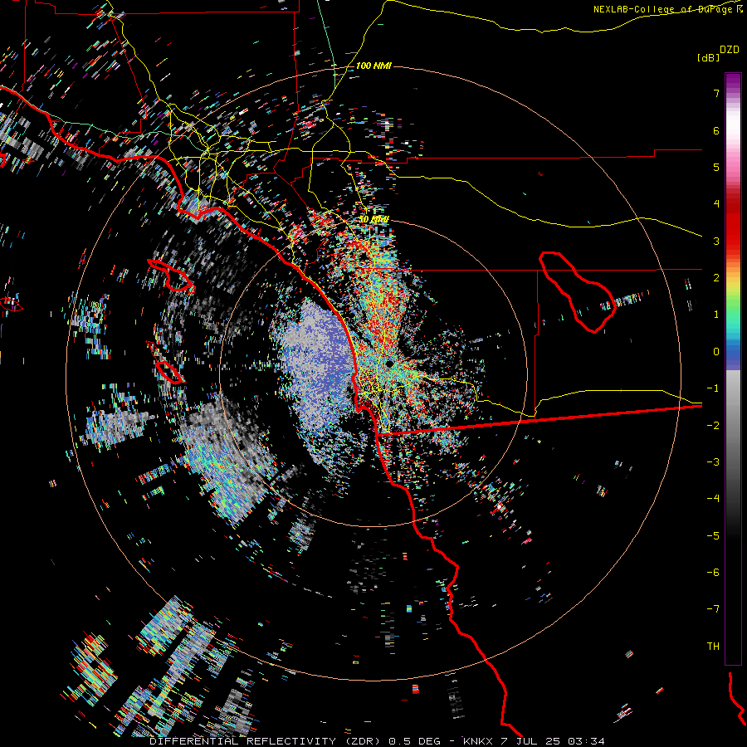Screen dimensions: 747x747
Task: Click the color scale bar at -2 dB gray
Action: pyautogui.click(x=733, y=425)
